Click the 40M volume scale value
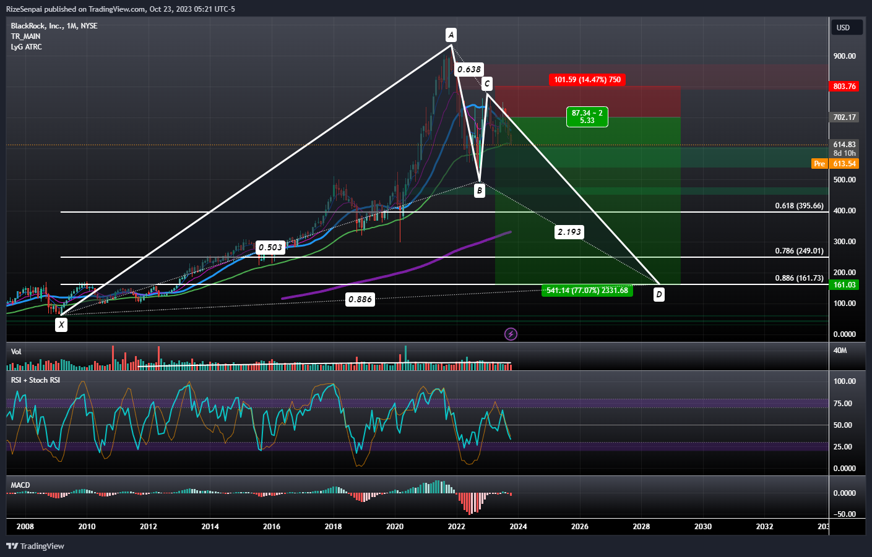Viewport: 872px width, 557px height. pyautogui.click(x=840, y=351)
